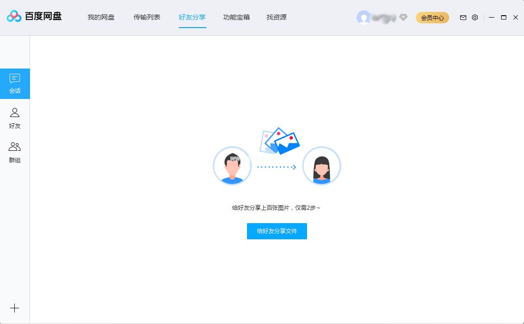
Task: Switch to the 好友 (Friends) sidebar section
Action: [x=15, y=118]
